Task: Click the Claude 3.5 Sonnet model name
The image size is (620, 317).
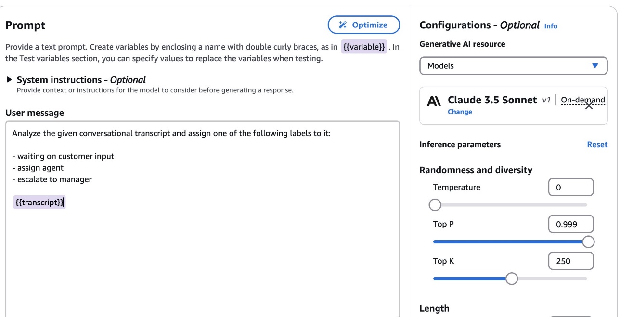Action: [492, 100]
